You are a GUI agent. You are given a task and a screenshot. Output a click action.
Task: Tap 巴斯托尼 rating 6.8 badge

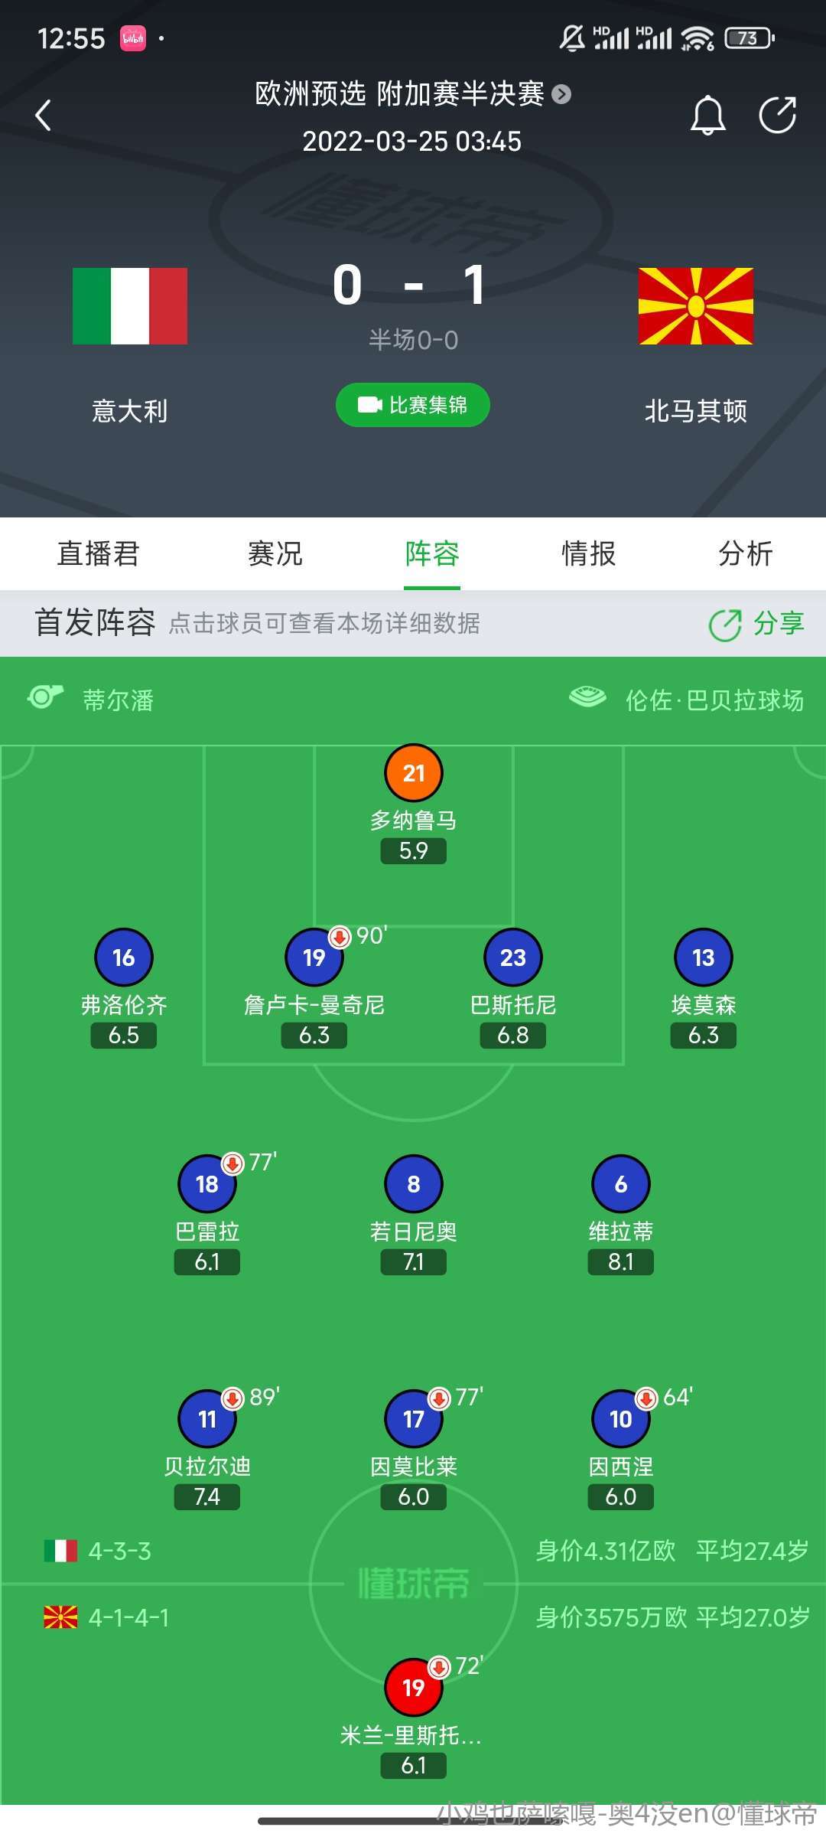point(513,1035)
